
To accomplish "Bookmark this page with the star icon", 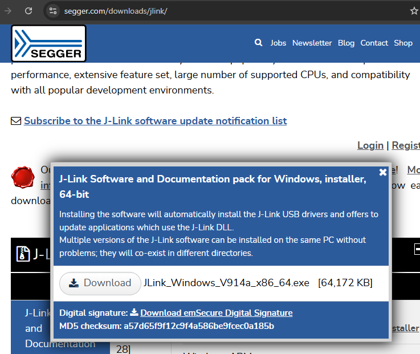I will click(x=414, y=11).
